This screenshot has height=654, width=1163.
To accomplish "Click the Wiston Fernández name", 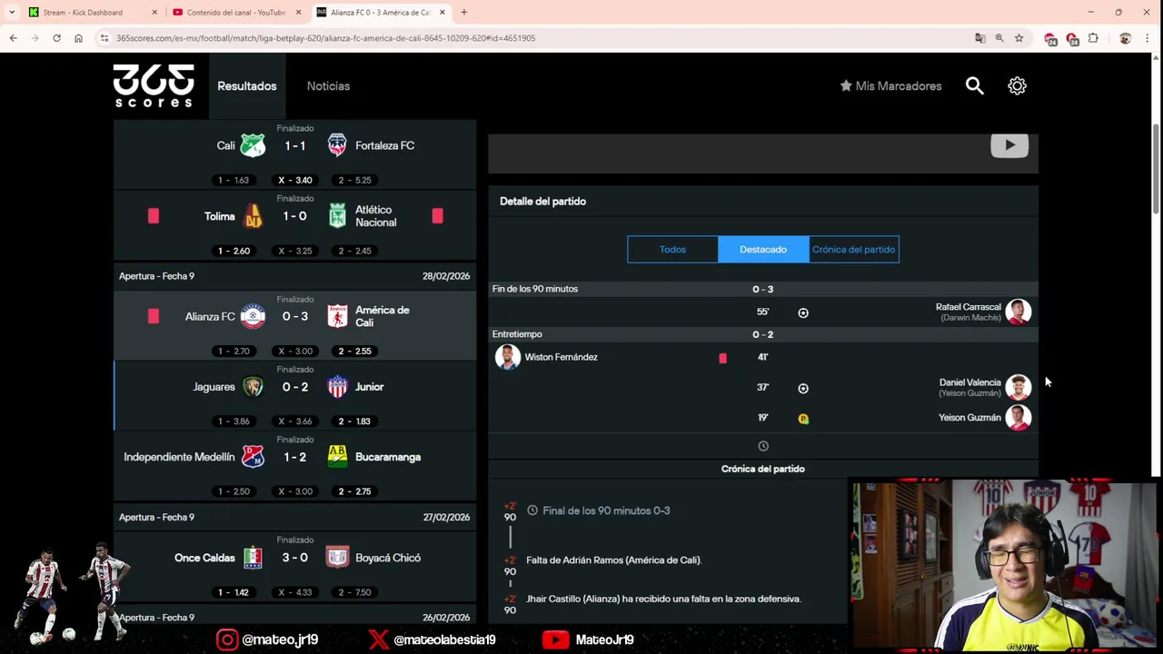I will [562, 357].
